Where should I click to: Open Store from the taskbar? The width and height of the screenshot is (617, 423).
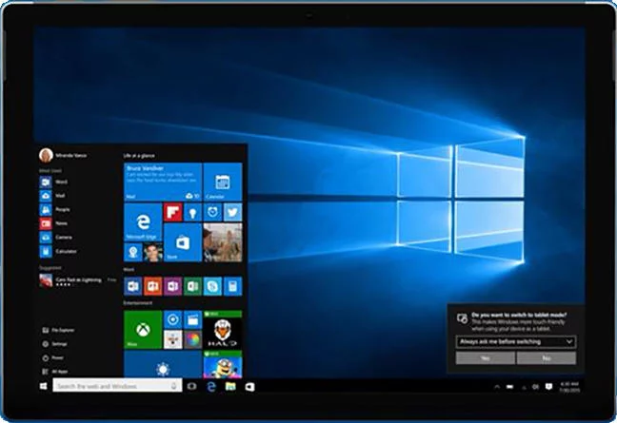pos(249,387)
